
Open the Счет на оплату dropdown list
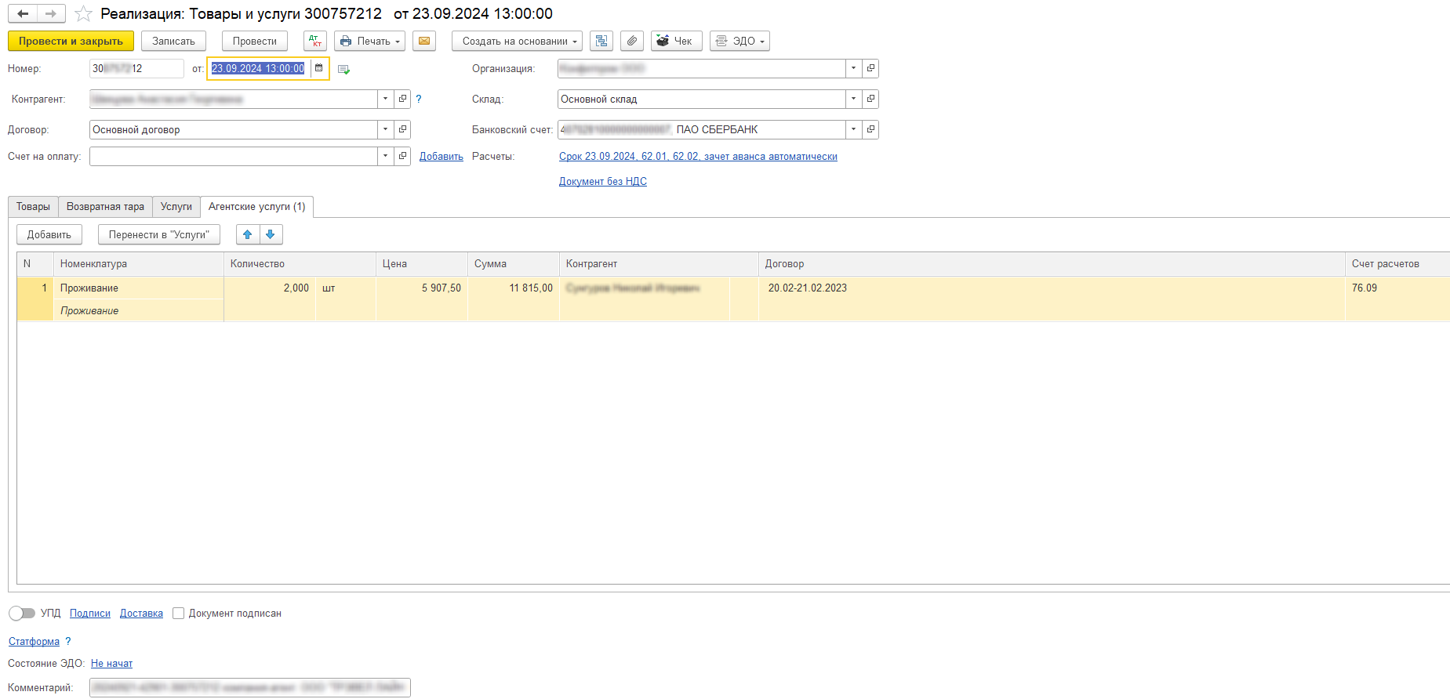[x=385, y=156]
